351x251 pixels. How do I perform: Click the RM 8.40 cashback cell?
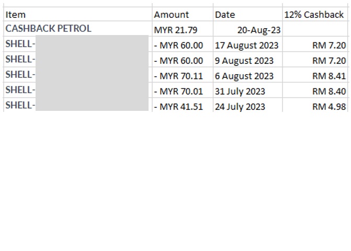pyautogui.click(x=315, y=90)
